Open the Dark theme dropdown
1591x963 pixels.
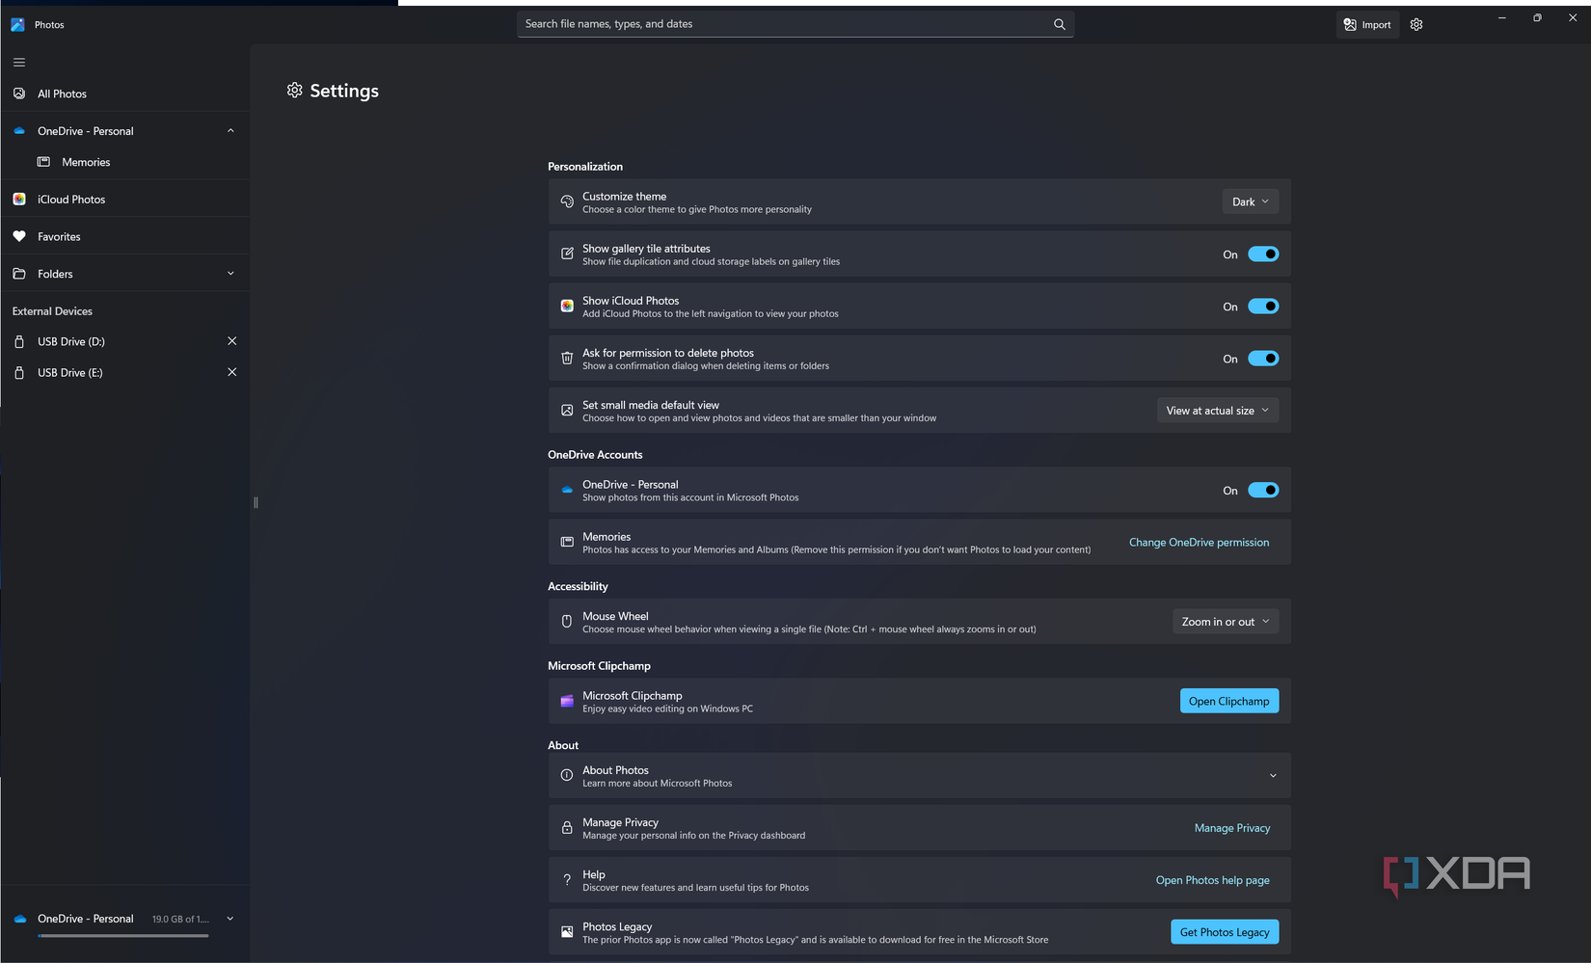coord(1251,201)
